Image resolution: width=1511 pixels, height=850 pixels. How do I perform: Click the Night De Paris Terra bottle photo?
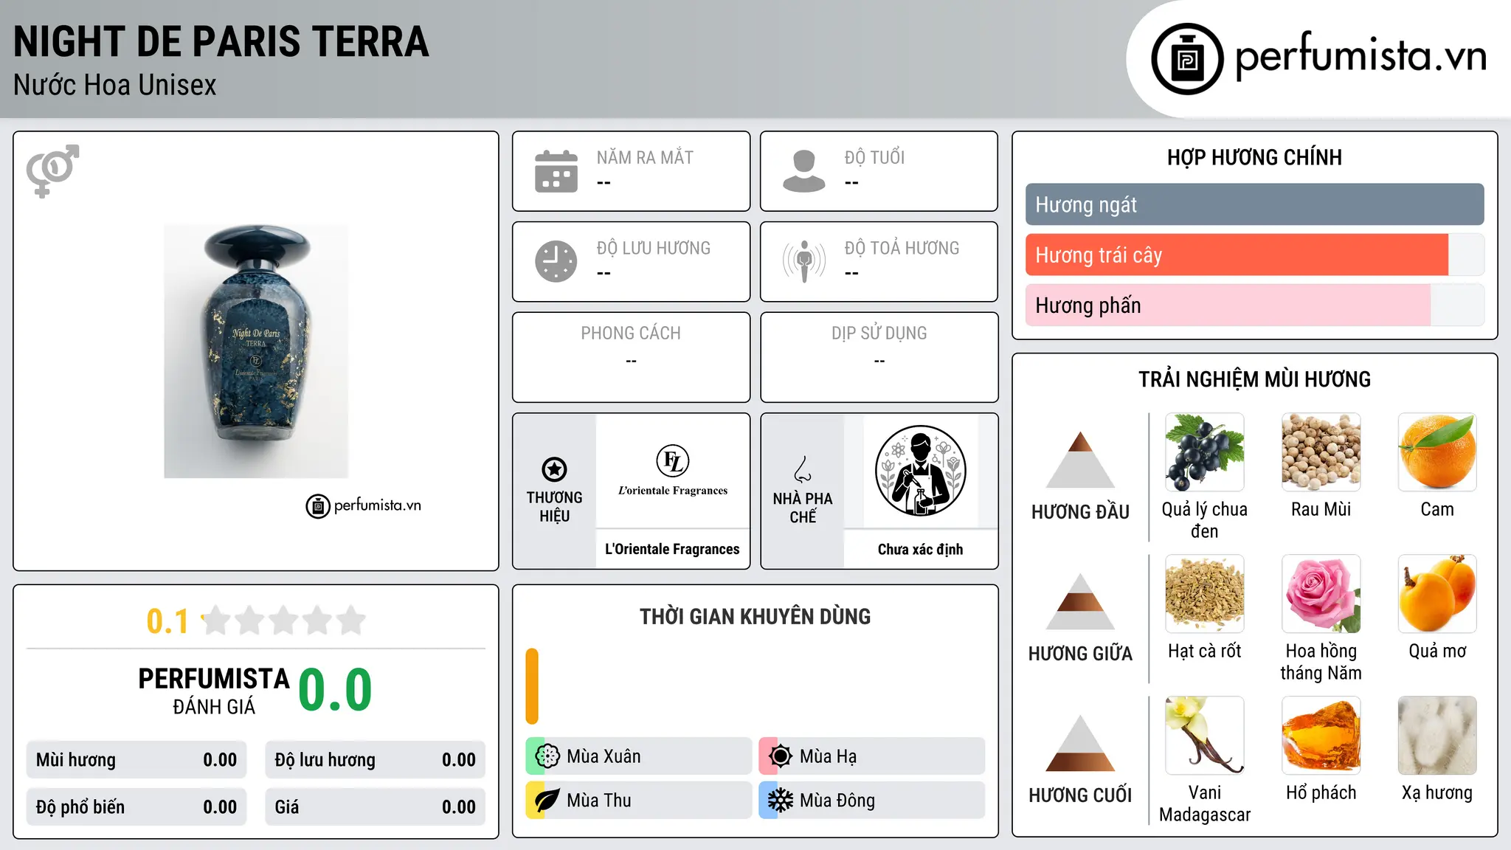click(256, 351)
